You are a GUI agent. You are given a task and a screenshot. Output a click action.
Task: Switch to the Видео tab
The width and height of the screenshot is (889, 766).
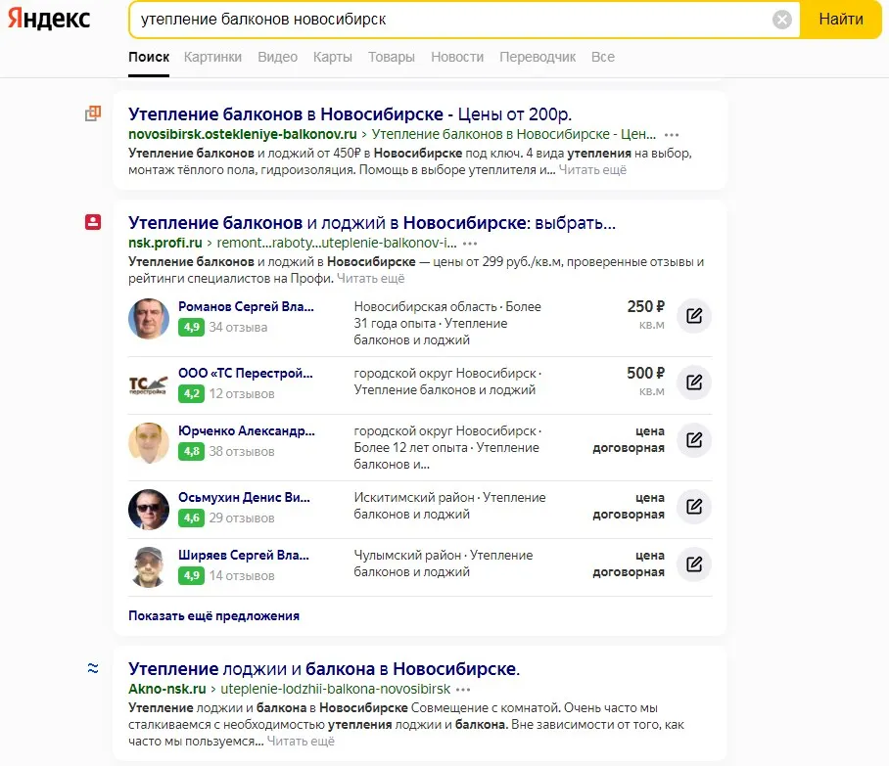pos(277,57)
